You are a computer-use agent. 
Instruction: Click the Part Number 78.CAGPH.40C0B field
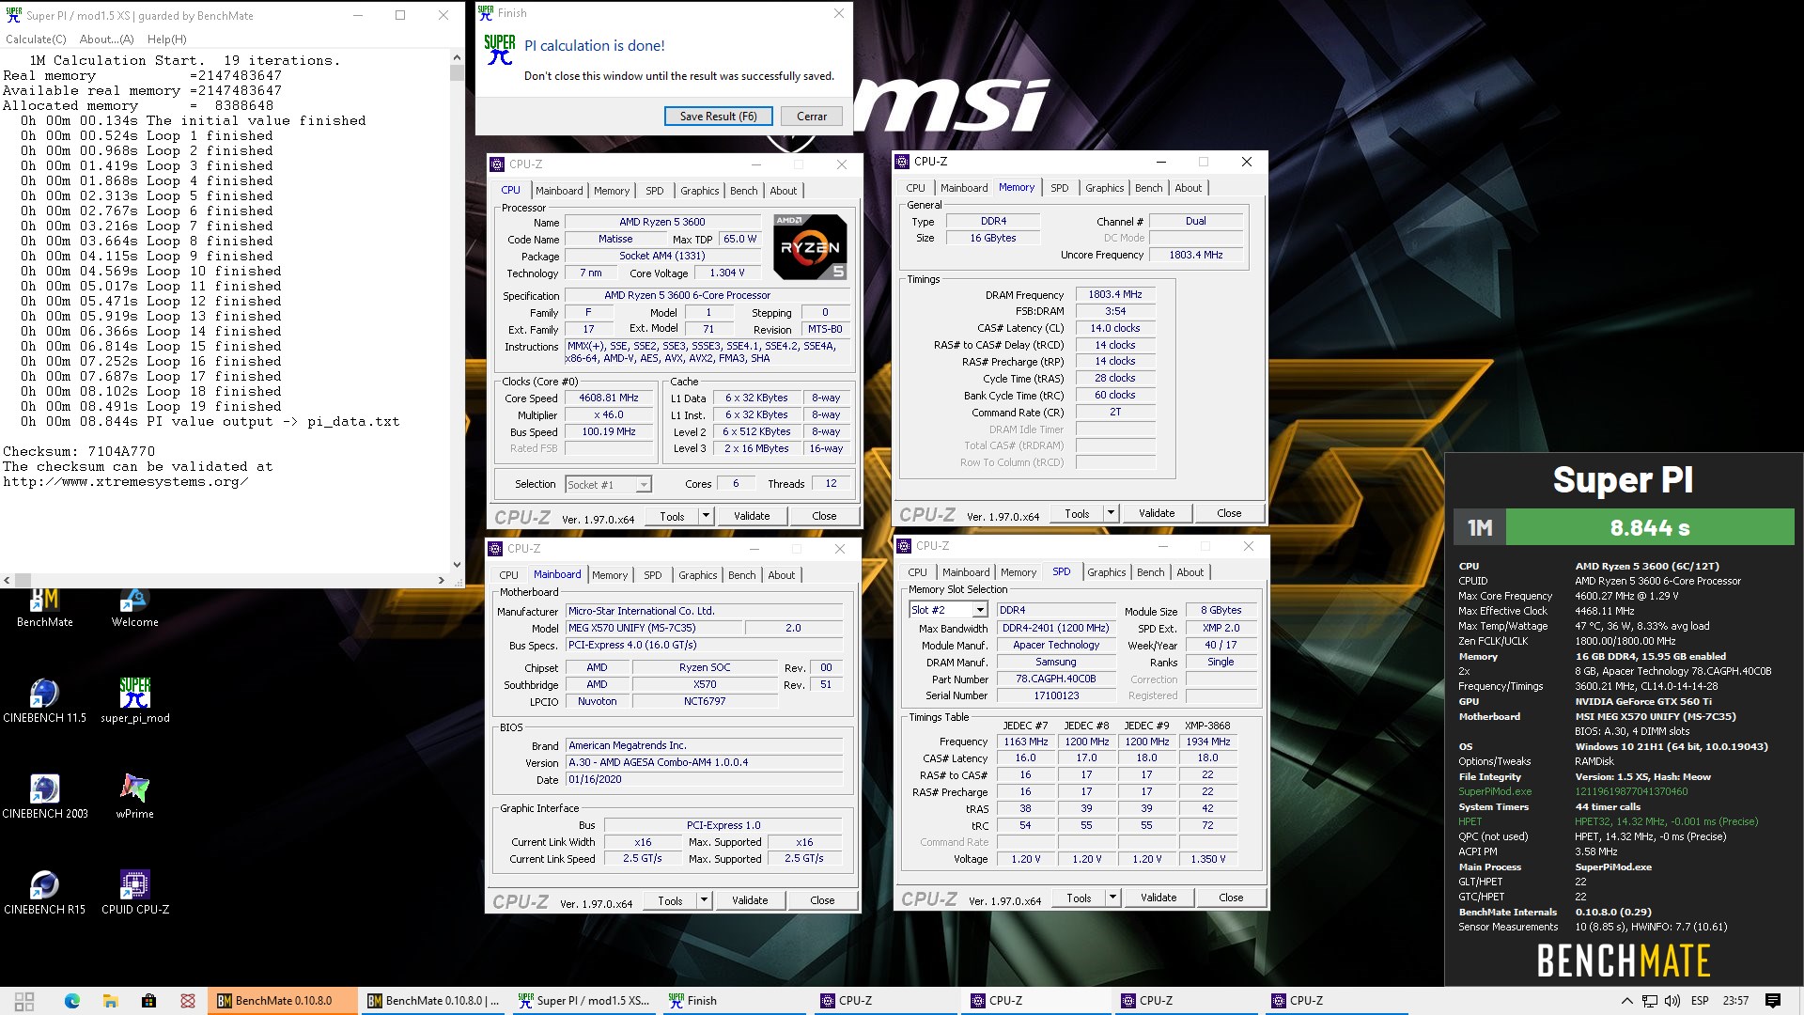[1055, 679]
